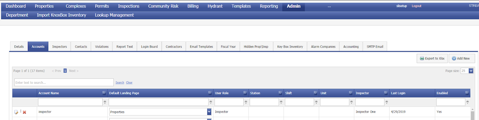The image size is (479, 120).
Task: Navigate to Inspections
Action: tap(129, 6)
